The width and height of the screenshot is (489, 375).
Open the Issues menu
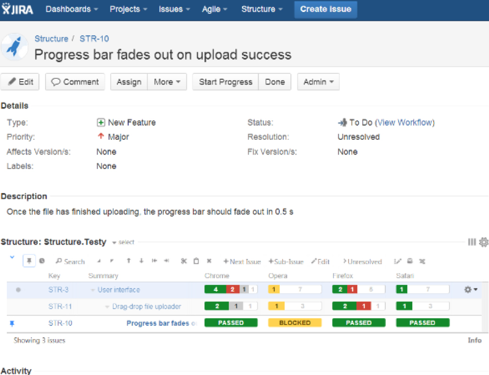point(175,9)
